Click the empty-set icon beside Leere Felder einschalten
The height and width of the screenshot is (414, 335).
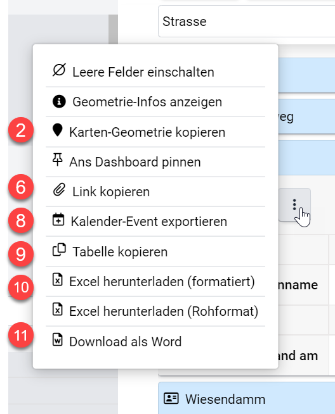tap(59, 70)
